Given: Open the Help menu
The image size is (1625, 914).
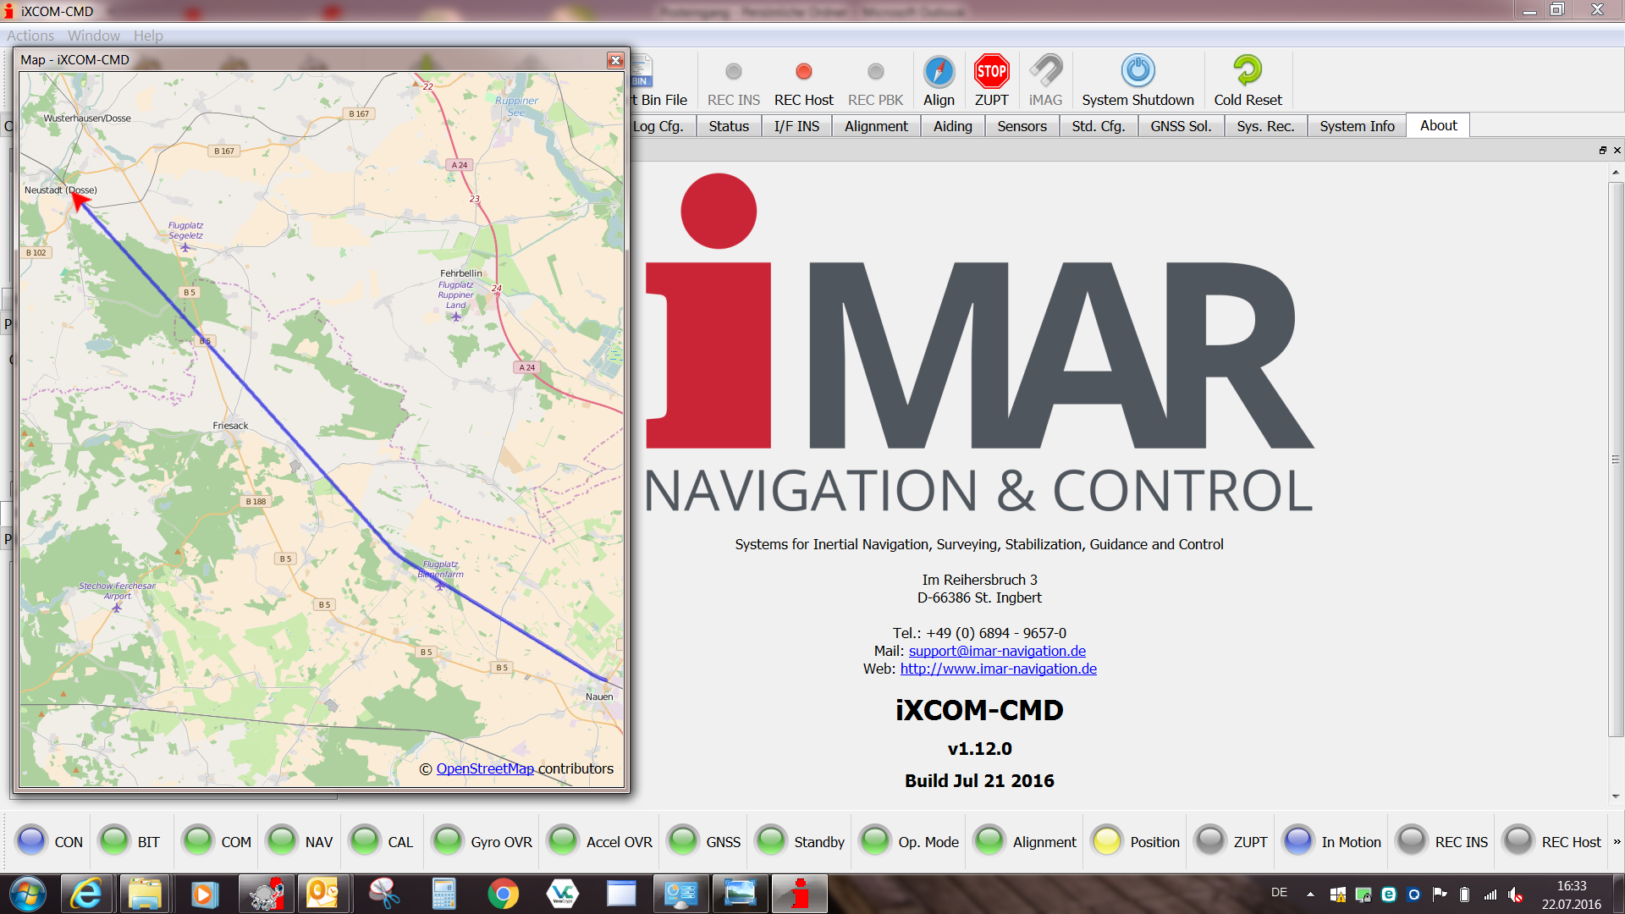Looking at the screenshot, I should click(x=148, y=36).
